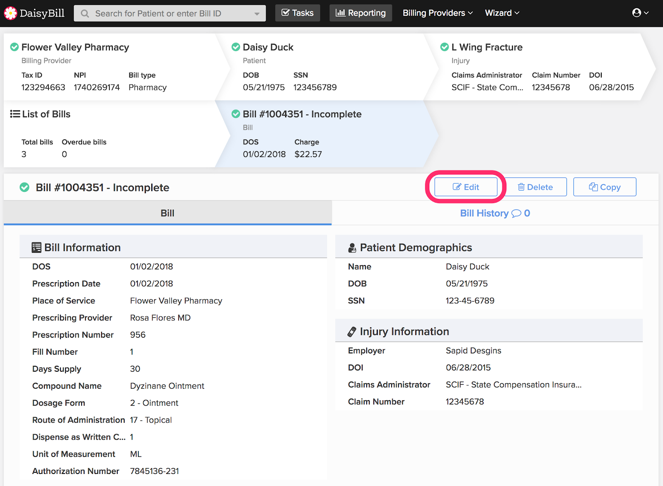
Task: Click green check beside Flower Valley Pharmacy
Action: 15,47
